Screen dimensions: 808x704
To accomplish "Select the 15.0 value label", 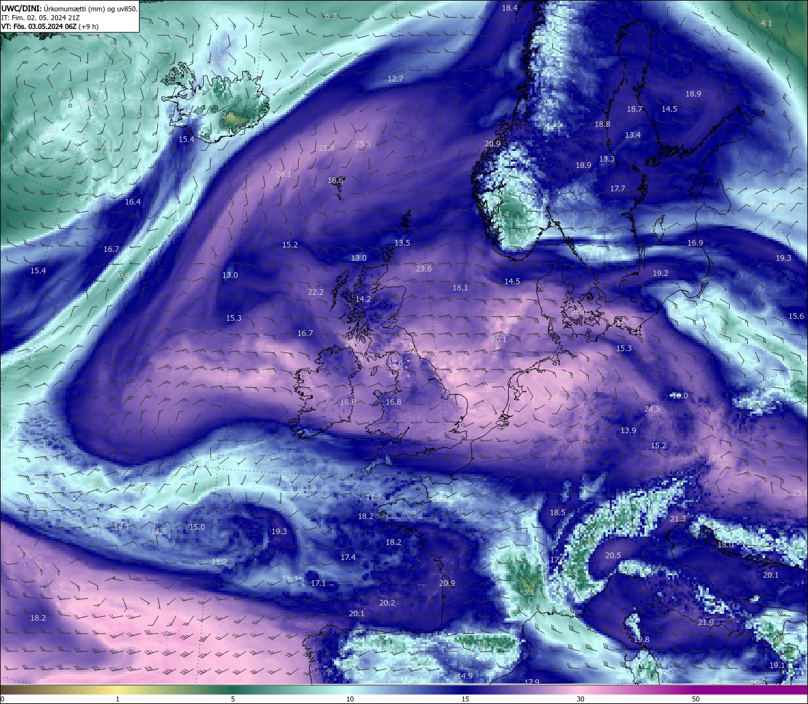I will click(x=197, y=527).
